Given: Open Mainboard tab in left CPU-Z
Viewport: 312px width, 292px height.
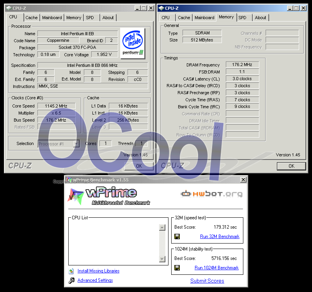Looking at the screenshot, I should (x=52, y=18).
